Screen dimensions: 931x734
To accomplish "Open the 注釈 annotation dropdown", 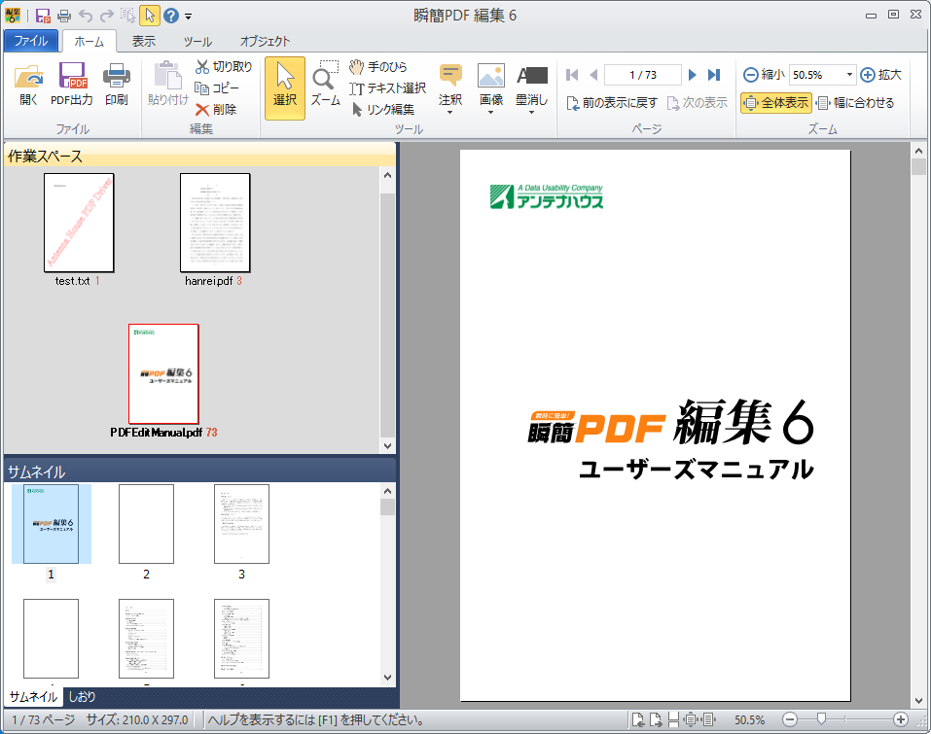I will point(450,87).
